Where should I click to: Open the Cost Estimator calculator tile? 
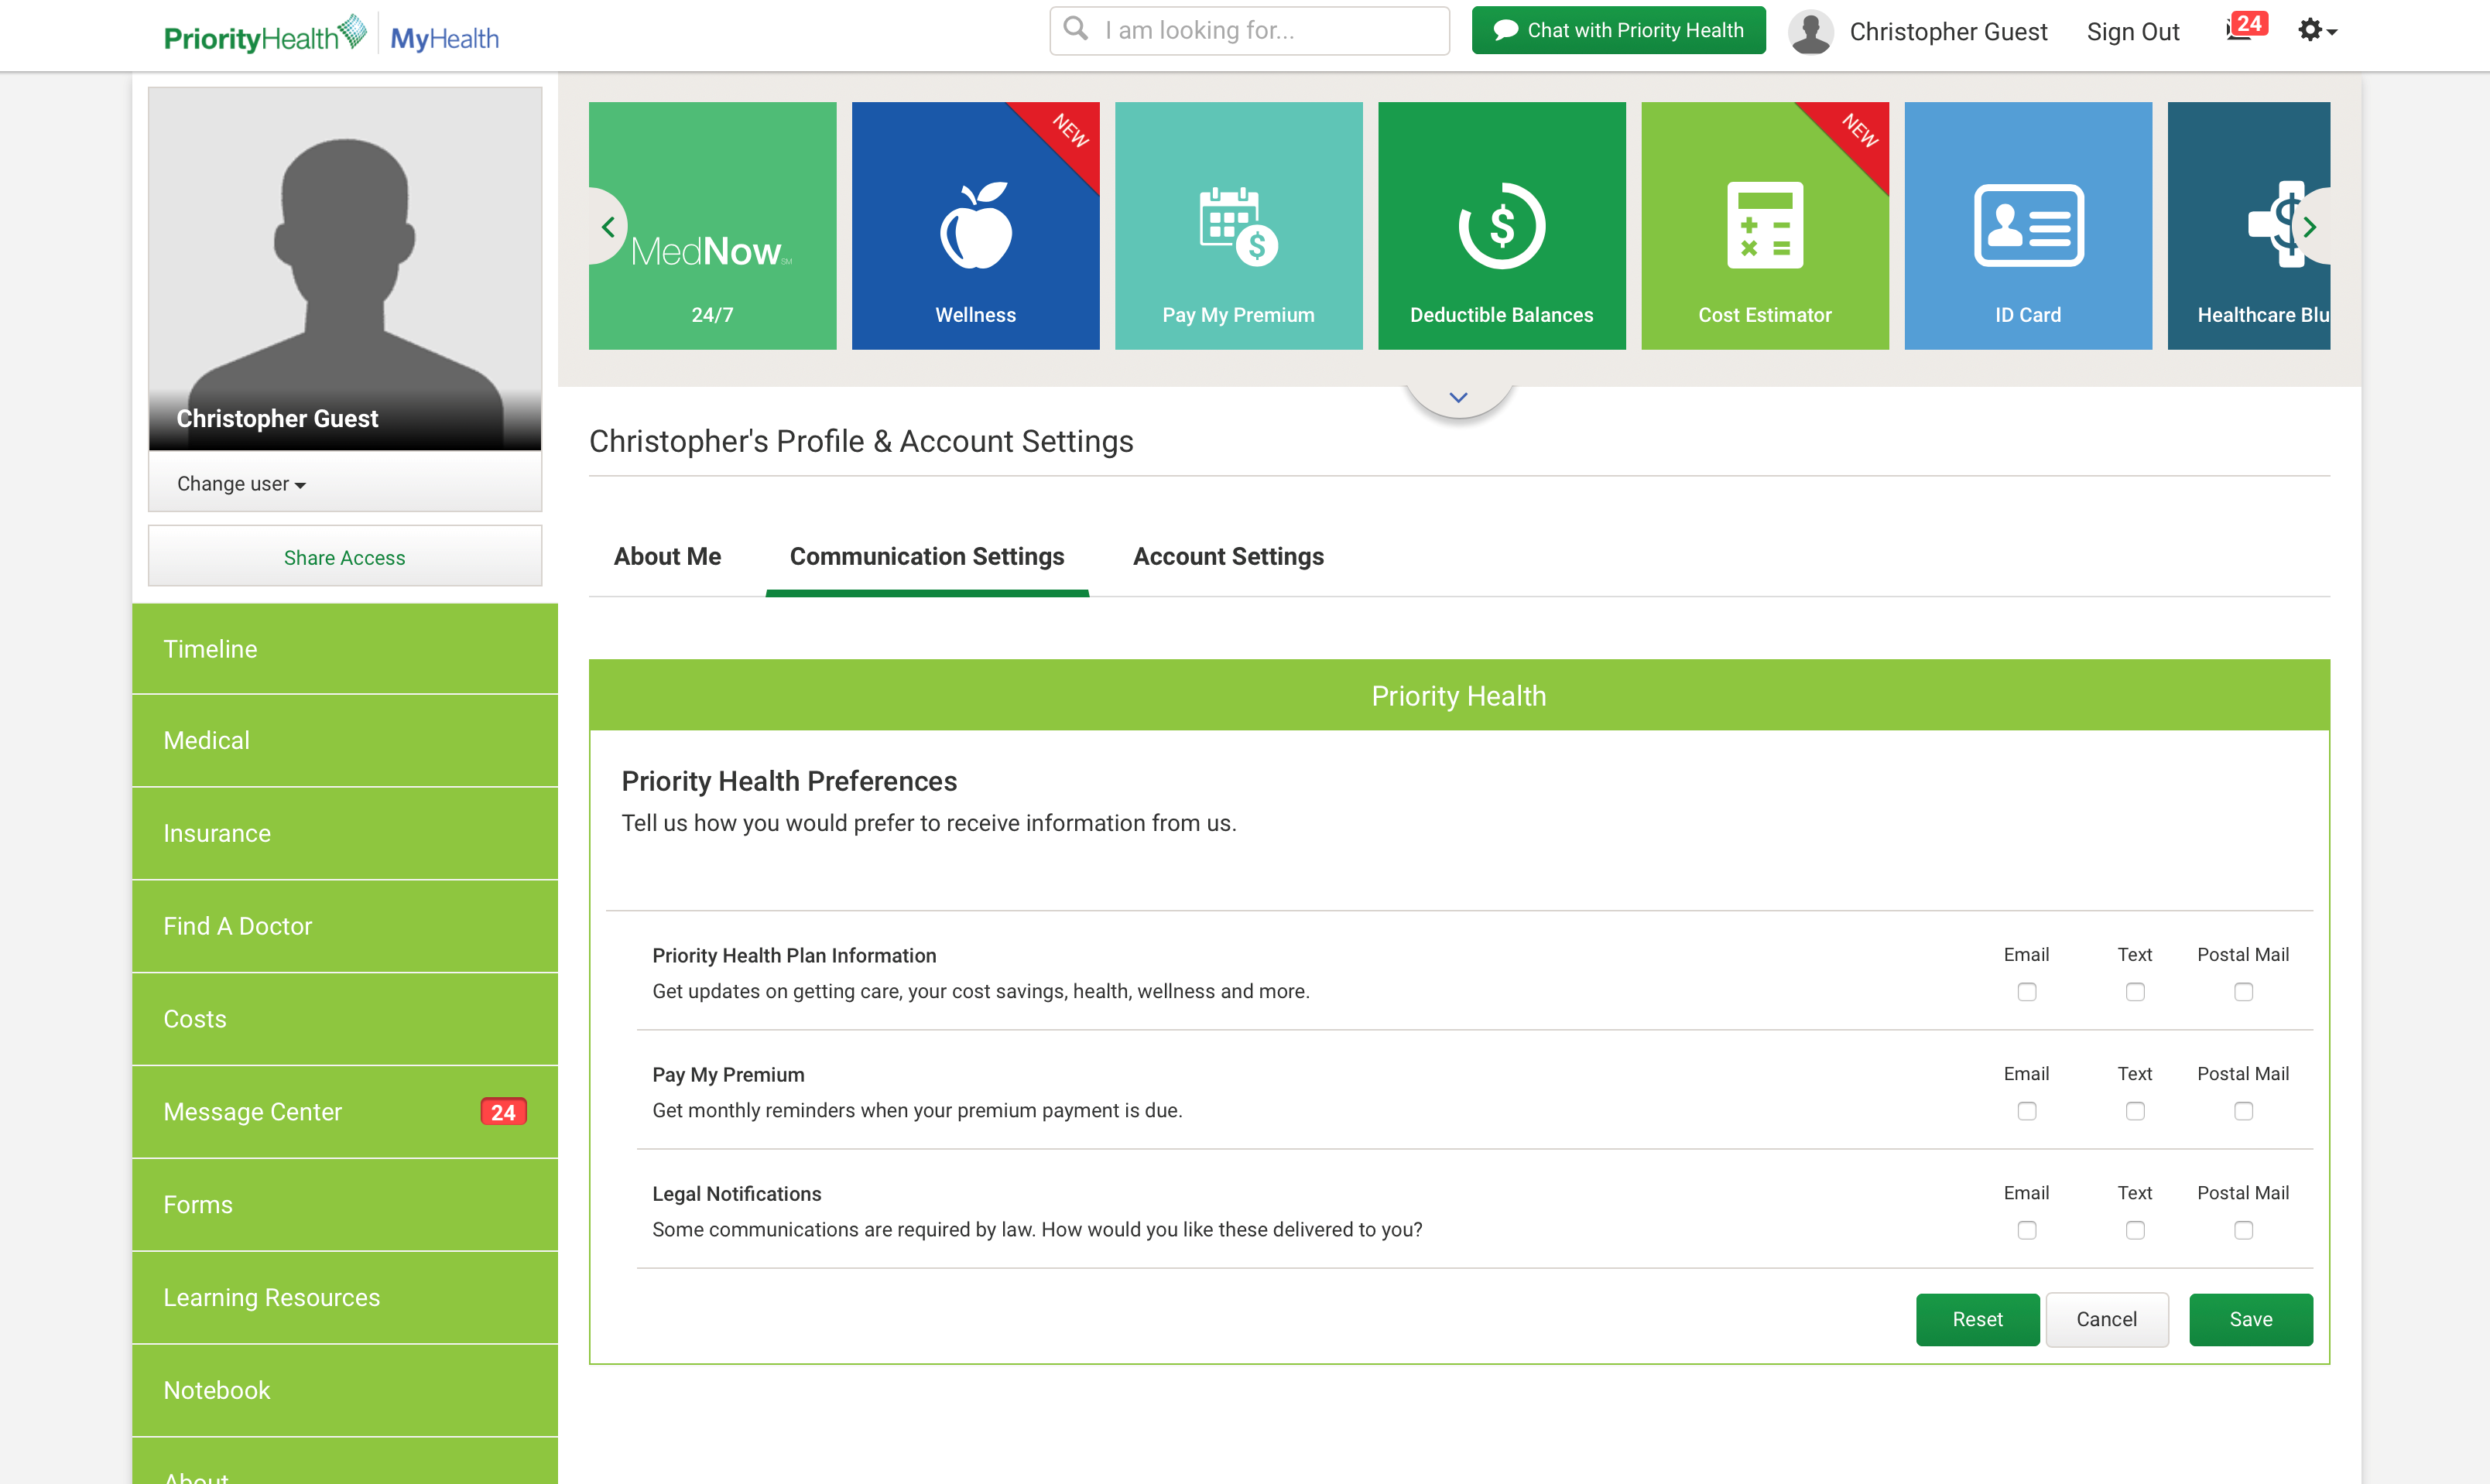point(1765,225)
